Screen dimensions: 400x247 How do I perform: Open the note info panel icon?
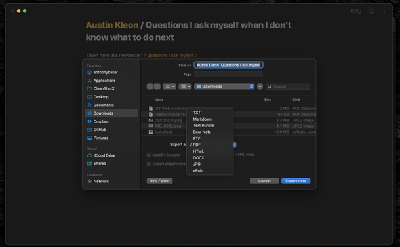[371, 11]
